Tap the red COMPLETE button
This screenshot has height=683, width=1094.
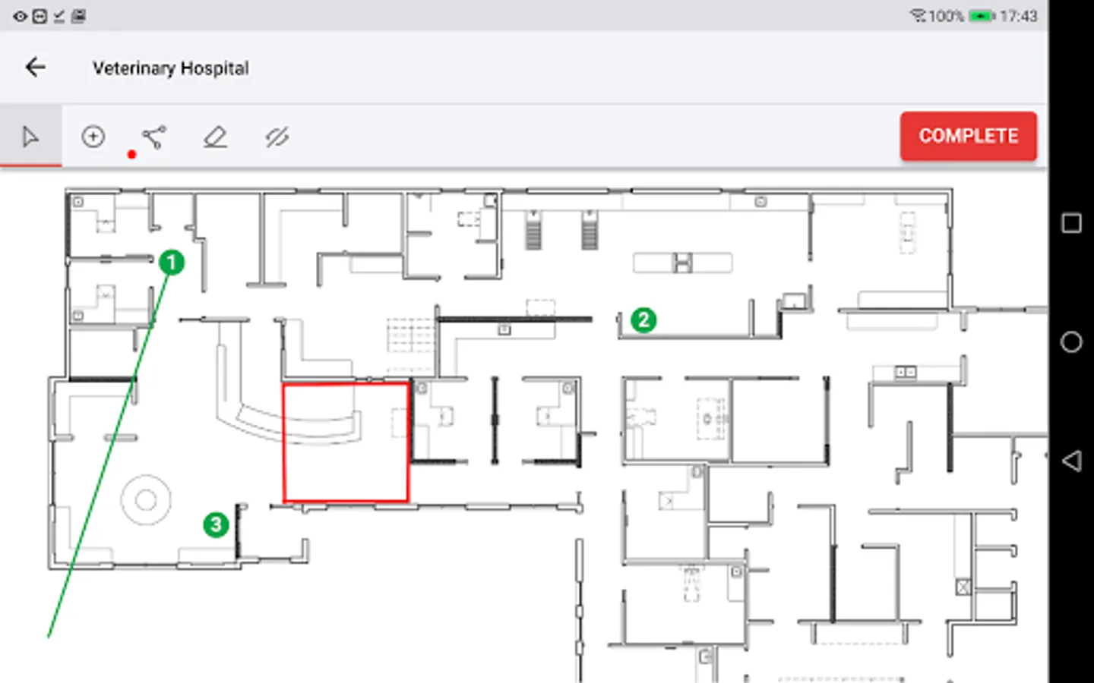969,136
